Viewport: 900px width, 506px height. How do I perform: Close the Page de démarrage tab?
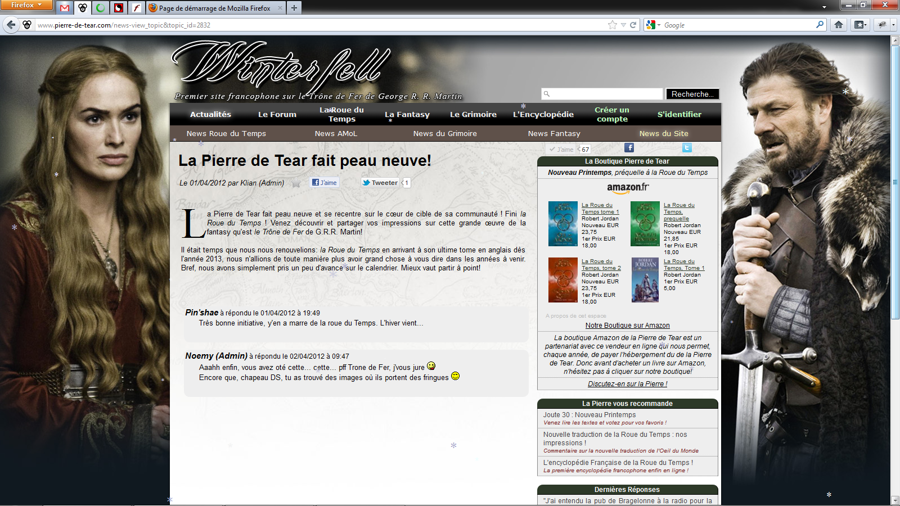pos(280,8)
